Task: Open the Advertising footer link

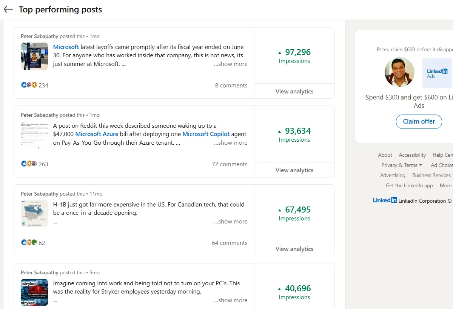Action: (393, 175)
